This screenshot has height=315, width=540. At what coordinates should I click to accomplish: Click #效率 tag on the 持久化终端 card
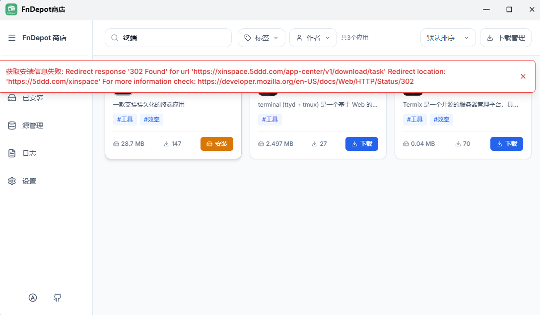151,120
